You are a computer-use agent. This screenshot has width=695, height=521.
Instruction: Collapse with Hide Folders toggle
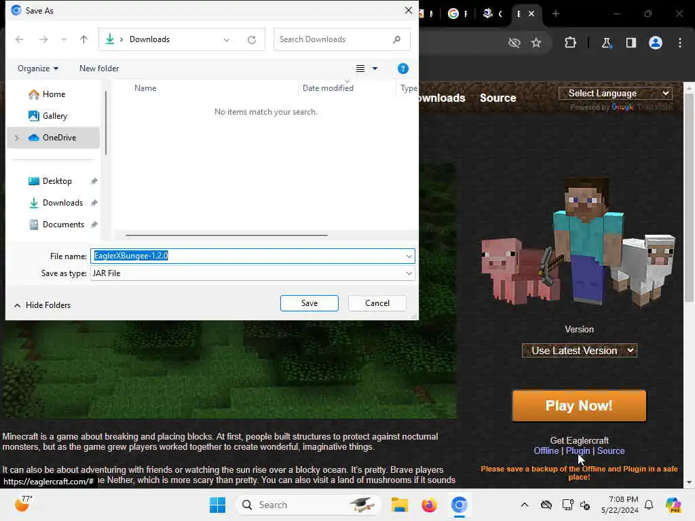[42, 305]
